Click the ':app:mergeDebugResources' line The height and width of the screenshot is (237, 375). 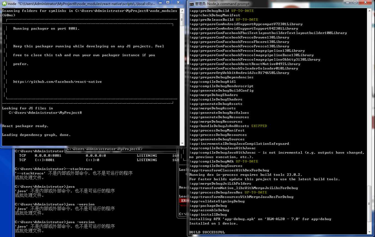(x=216, y=122)
